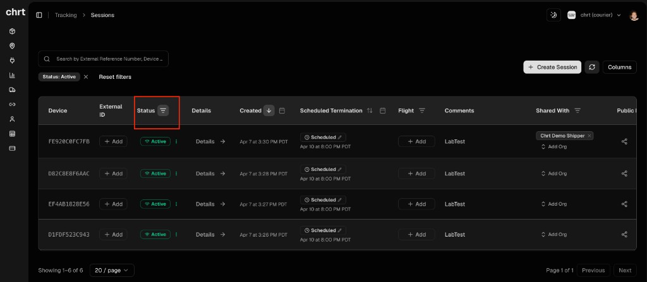
Task: Sort by Scheduled Termination column arrows
Action: (x=370, y=110)
